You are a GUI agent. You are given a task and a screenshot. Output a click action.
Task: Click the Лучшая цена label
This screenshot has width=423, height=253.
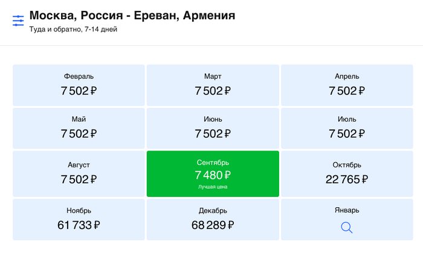pyautogui.click(x=213, y=187)
